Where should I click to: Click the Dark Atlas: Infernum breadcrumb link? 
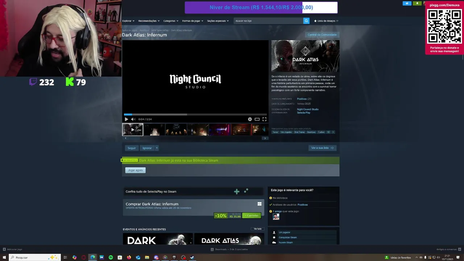181,30
